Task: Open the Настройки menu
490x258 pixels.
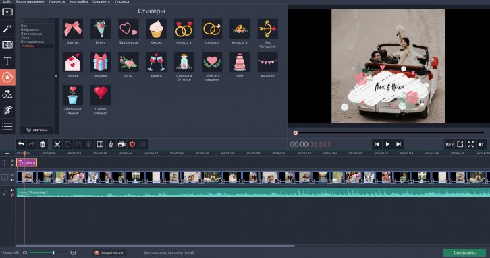Action: click(79, 2)
